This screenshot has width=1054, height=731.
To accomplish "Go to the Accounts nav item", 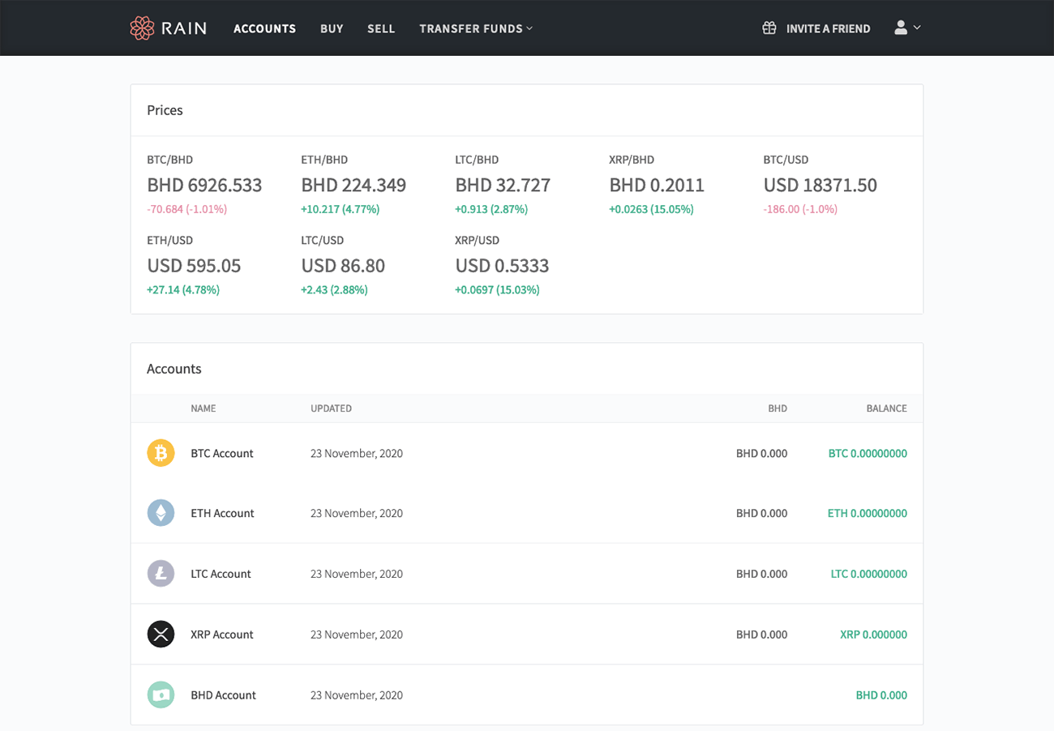I will (x=264, y=28).
